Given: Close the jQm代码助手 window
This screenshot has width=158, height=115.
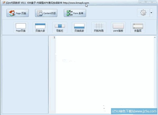Looking at the screenshot, I should point(152,2).
